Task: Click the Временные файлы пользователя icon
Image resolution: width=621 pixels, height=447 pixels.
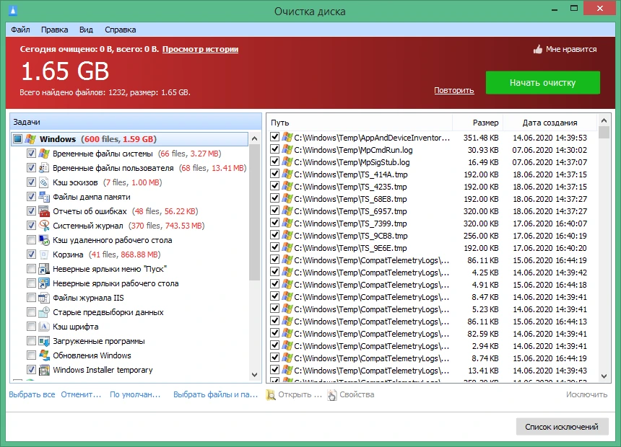Action: [44, 168]
